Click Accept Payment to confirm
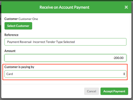Screen dimensions: 133x100 [114, 91]
